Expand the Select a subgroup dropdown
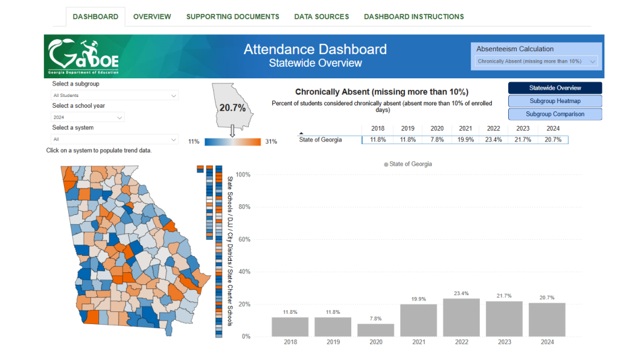The image size is (618, 353). click(115, 95)
